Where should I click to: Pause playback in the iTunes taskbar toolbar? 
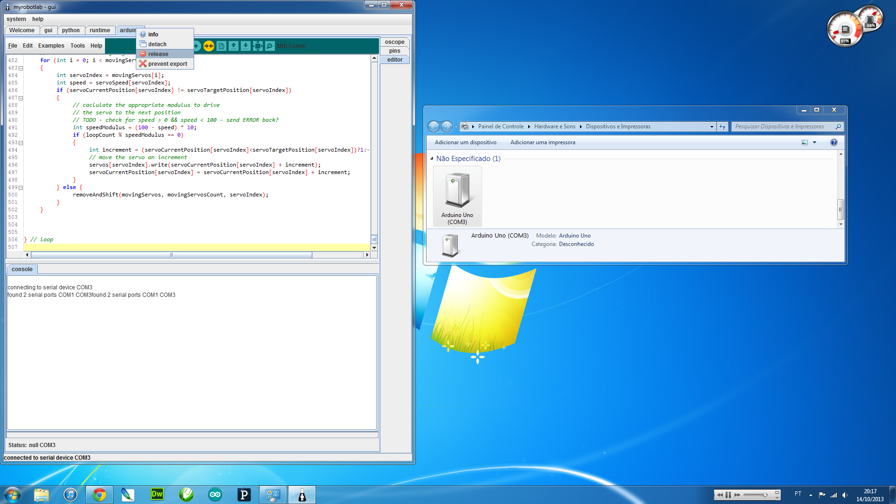[728, 495]
